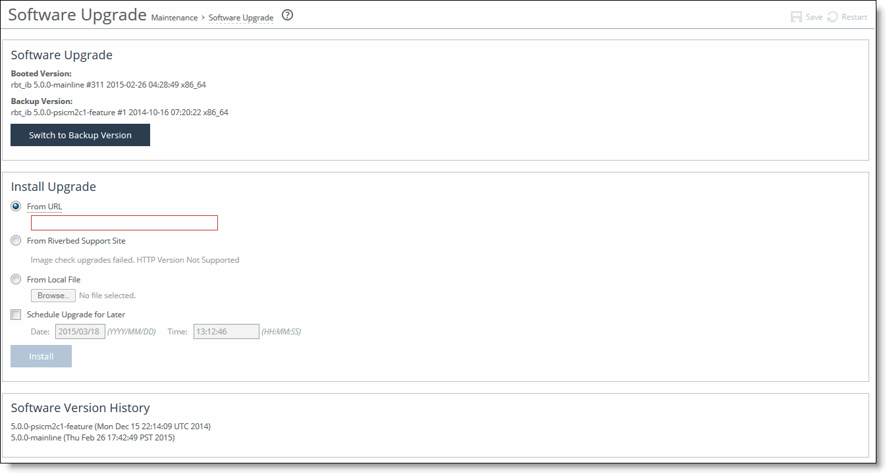Select the From Local File radio button
The width and height of the screenshot is (887, 474).
pyautogui.click(x=16, y=279)
